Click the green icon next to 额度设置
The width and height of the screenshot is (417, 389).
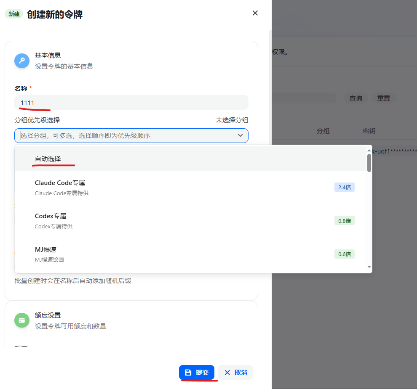point(22,320)
